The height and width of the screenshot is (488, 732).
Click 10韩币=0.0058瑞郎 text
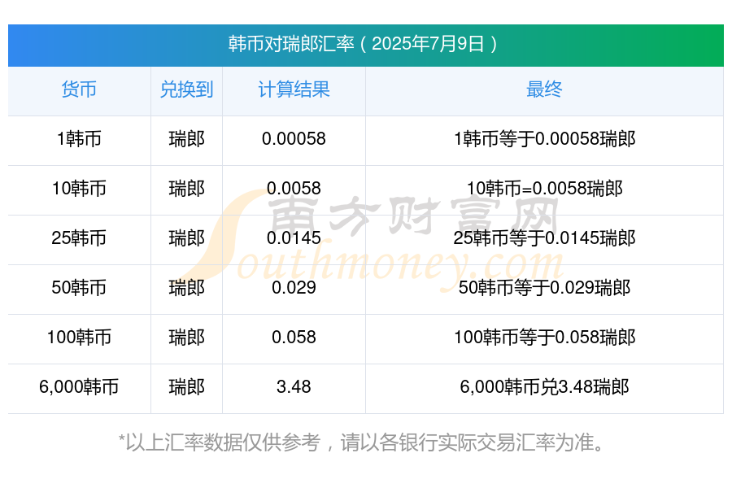coord(544,188)
